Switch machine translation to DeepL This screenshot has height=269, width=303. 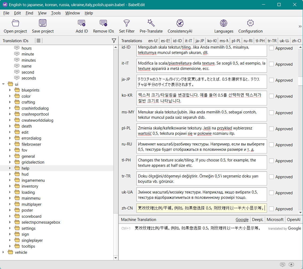[257, 220]
